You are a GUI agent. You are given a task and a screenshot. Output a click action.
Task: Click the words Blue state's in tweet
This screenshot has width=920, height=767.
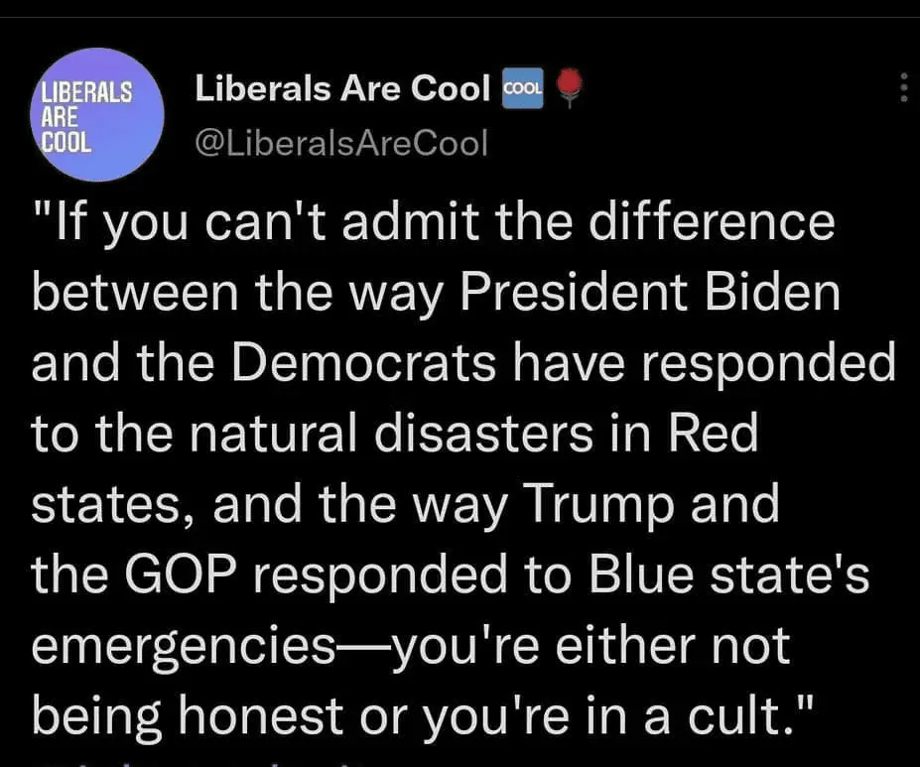(728, 575)
